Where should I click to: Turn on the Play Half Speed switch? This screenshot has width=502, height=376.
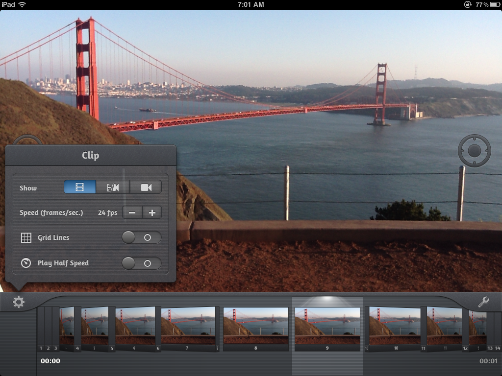click(x=141, y=263)
